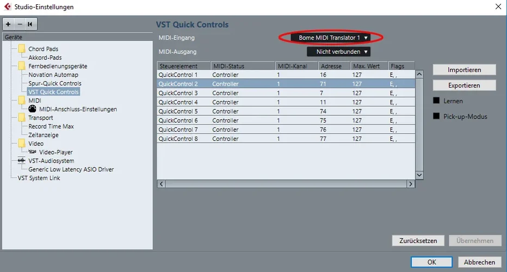
Task: Confirm with the OK button
Action: [432, 262]
